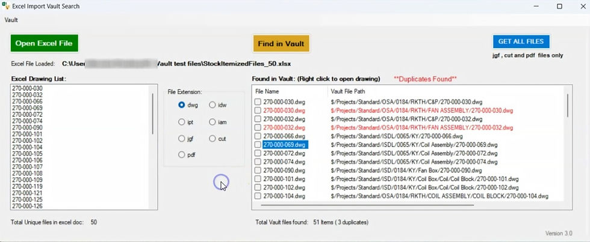Select 270-000-108 in Excel Drawing List

click(27, 174)
